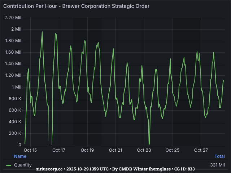The image size is (231, 173).
Task: Click the 0 y-axis label
Action: [20, 145]
